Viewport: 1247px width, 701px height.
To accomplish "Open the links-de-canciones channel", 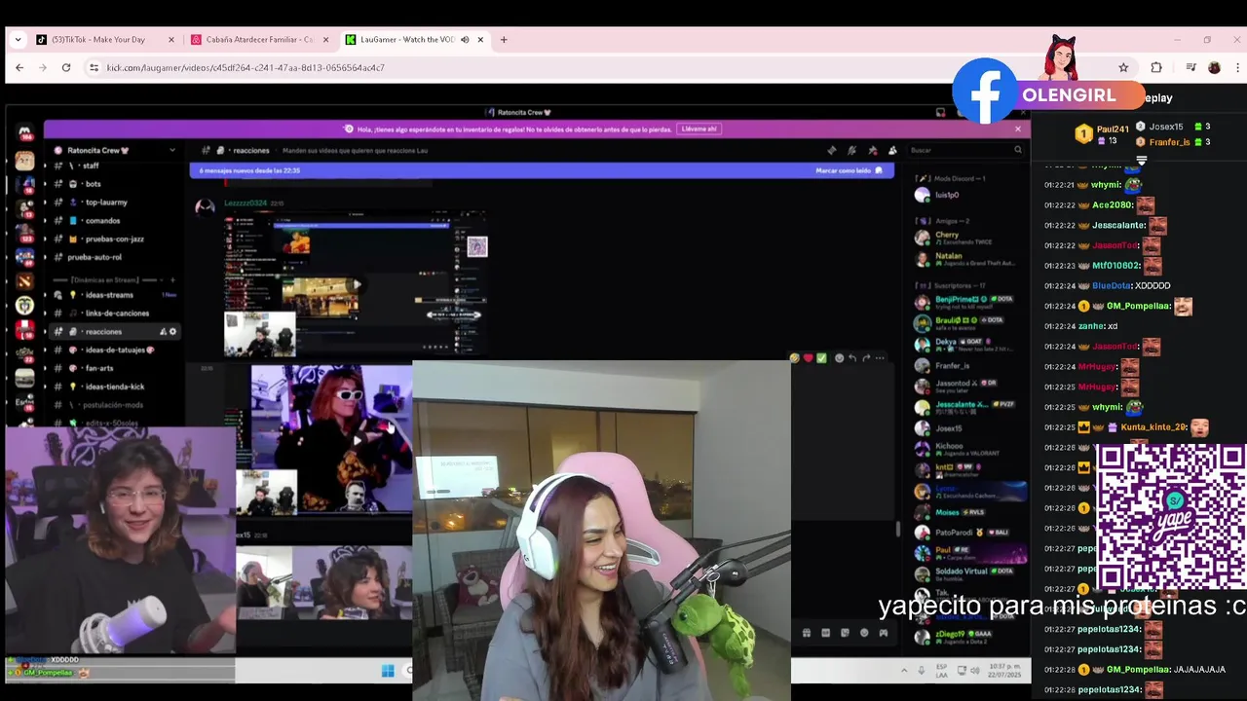I will click(x=117, y=313).
